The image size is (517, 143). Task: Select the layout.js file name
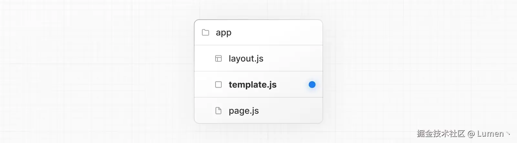point(246,59)
